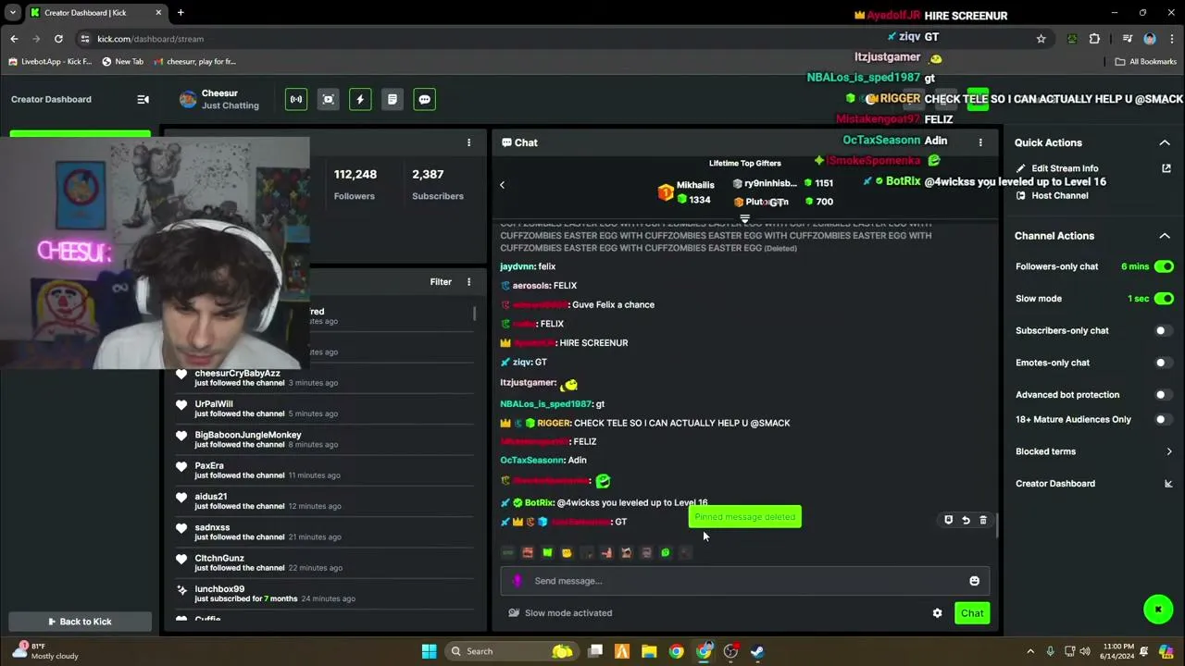Disable Followers-only chat toggle
Viewport: 1185px width, 666px height.
(x=1164, y=266)
